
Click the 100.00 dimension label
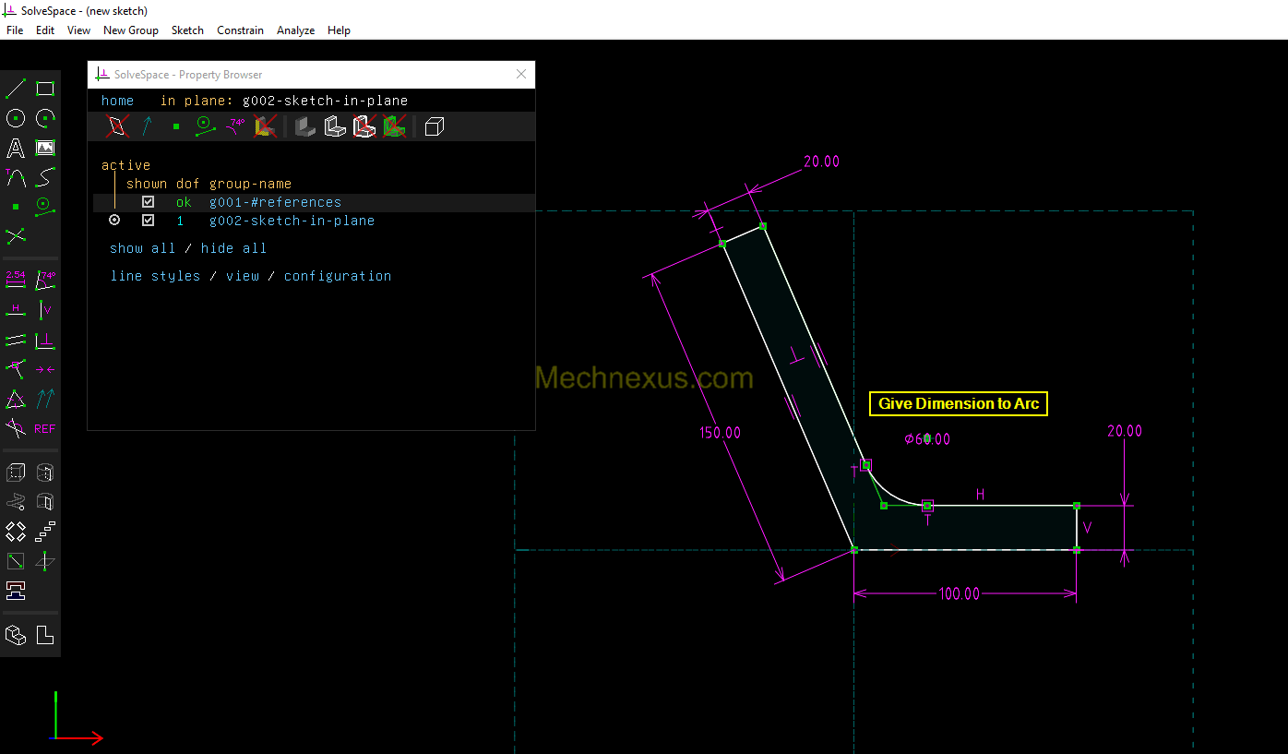coord(959,594)
